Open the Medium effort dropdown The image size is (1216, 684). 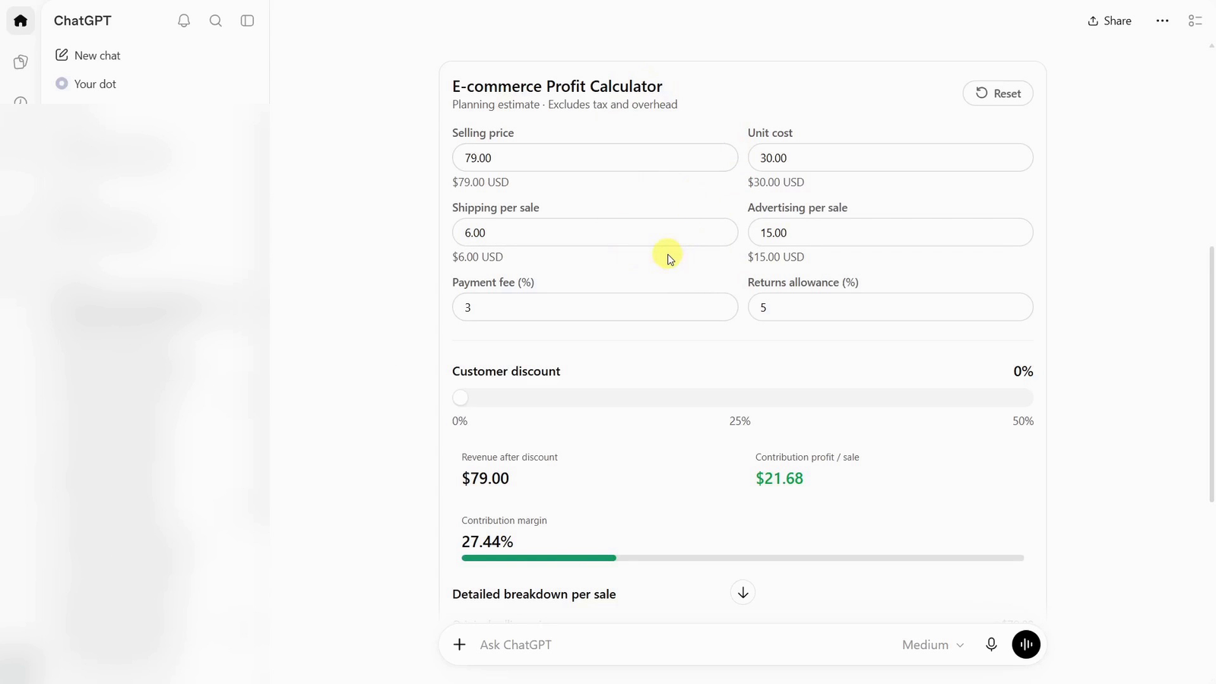(x=933, y=644)
